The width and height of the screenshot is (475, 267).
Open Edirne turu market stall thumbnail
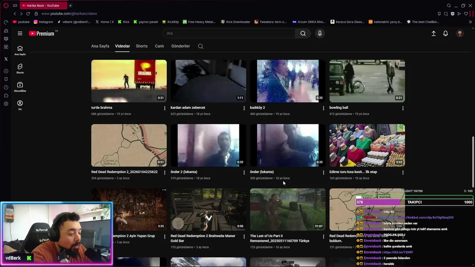367,145
